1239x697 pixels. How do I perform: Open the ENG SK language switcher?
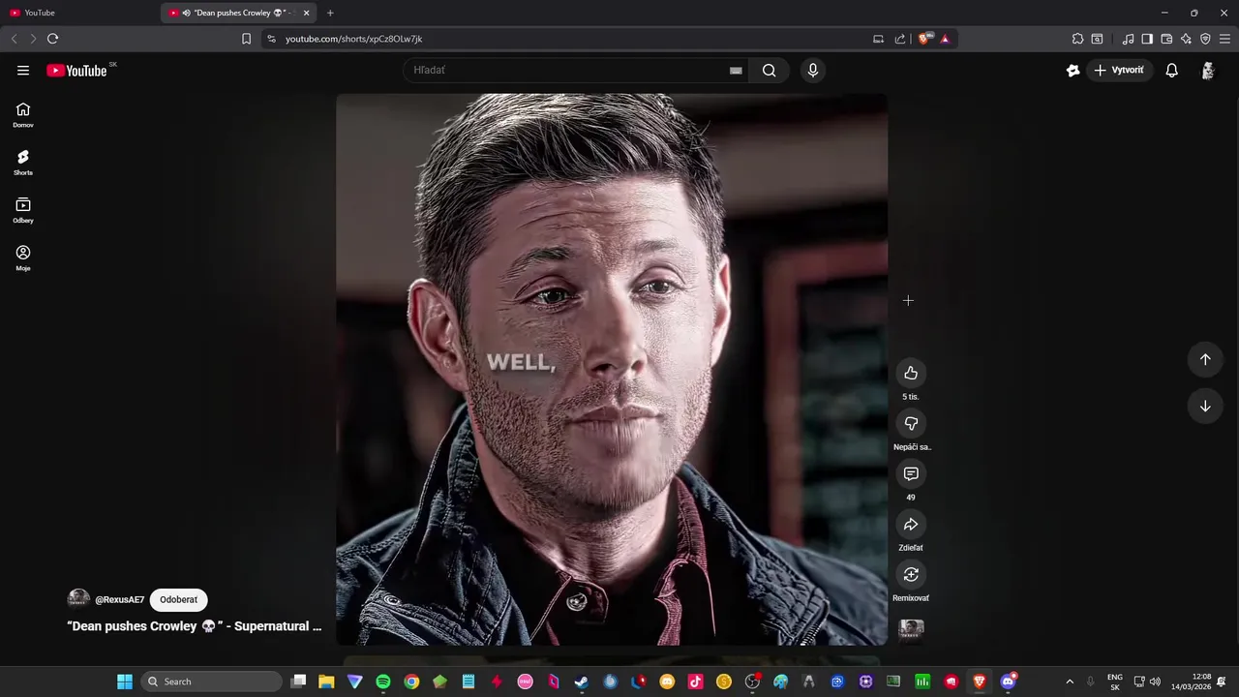click(1115, 682)
